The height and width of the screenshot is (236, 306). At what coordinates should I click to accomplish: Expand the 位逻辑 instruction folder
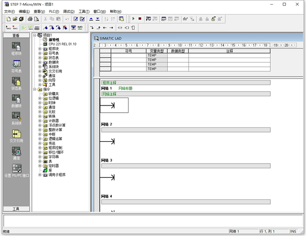point(40,98)
